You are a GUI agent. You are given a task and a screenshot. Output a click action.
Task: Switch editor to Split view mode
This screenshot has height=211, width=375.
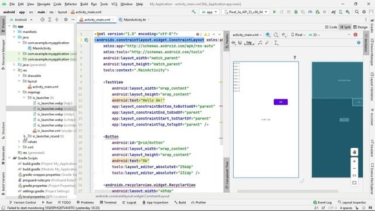point(345,27)
